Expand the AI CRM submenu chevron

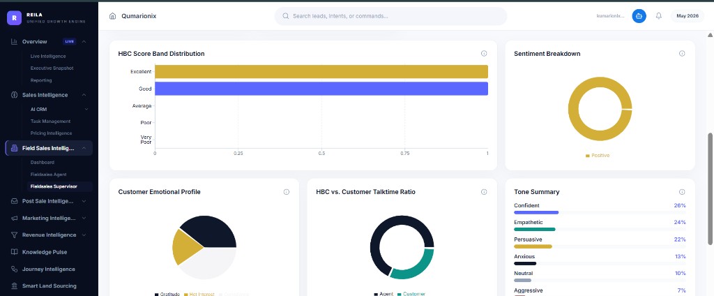coord(86,110)
